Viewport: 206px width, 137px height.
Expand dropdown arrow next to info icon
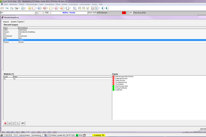pos(99,8)
